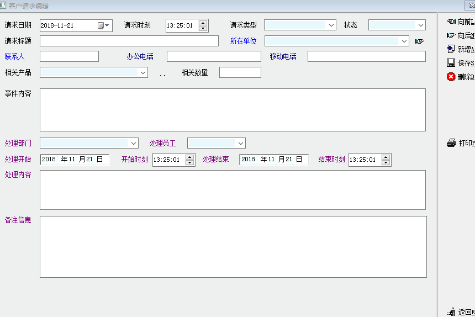475x317 pixels.
Task: Click into the 事件内容 text area
Action: pos(233,109)
